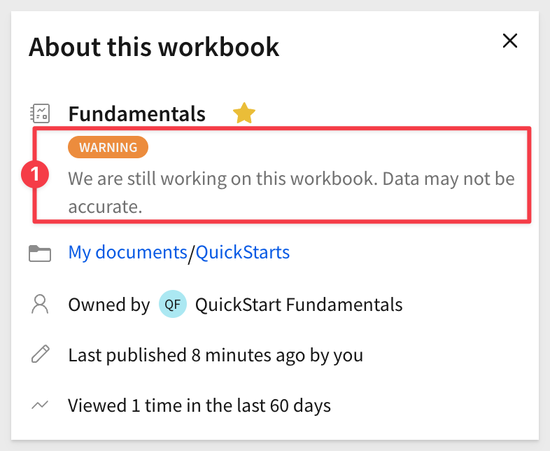
Task: Toggle the gold favorite star
Action: click(x=244, y=113)
